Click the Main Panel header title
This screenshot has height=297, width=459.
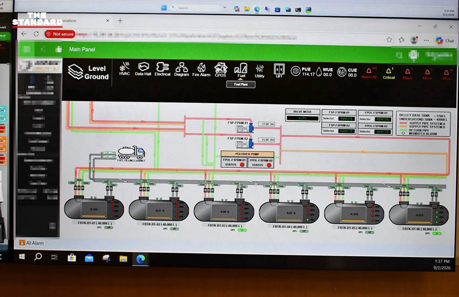82,49
